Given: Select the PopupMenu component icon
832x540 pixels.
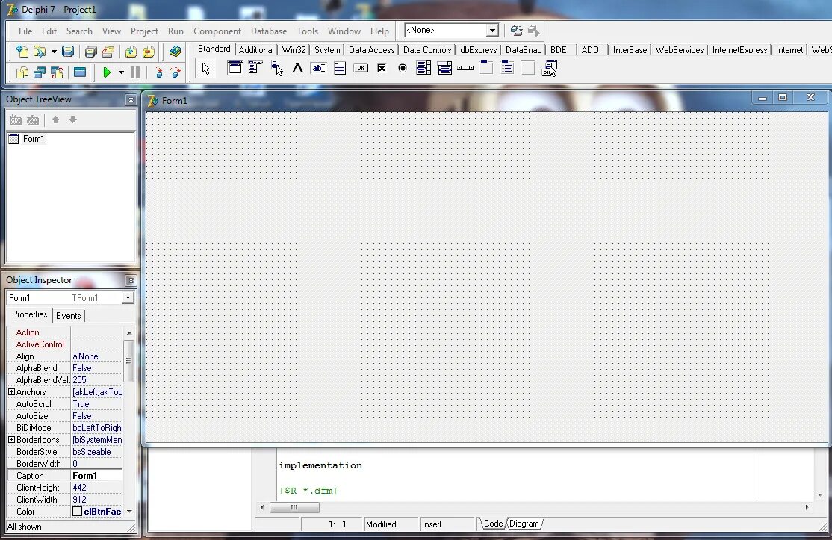Looking at the screenshot, I should pyautogui.click(x=276, y=68).
